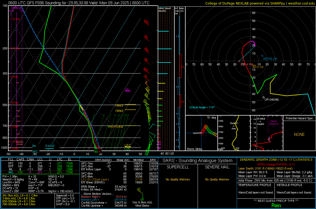Image resolution: width=316 pixels, height=209 pixels.
Task: Click the orange square 311/6 hodograph marker
Action: coord(254,66)
